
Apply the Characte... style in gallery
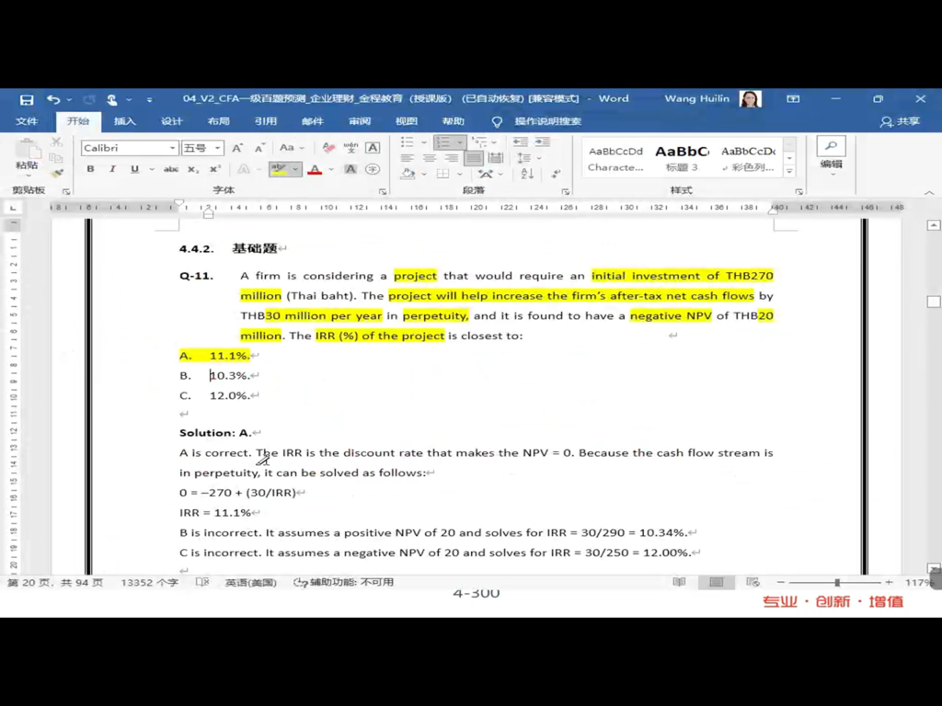click(615, 158)
